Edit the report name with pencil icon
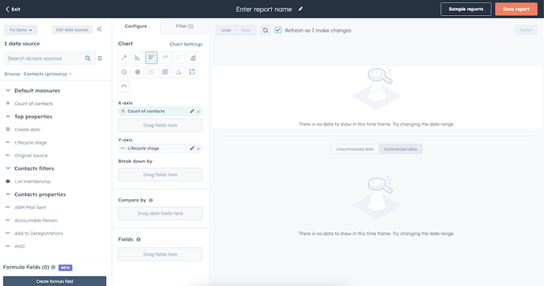Screen dimensions: 544x286 tap(300, 9)
